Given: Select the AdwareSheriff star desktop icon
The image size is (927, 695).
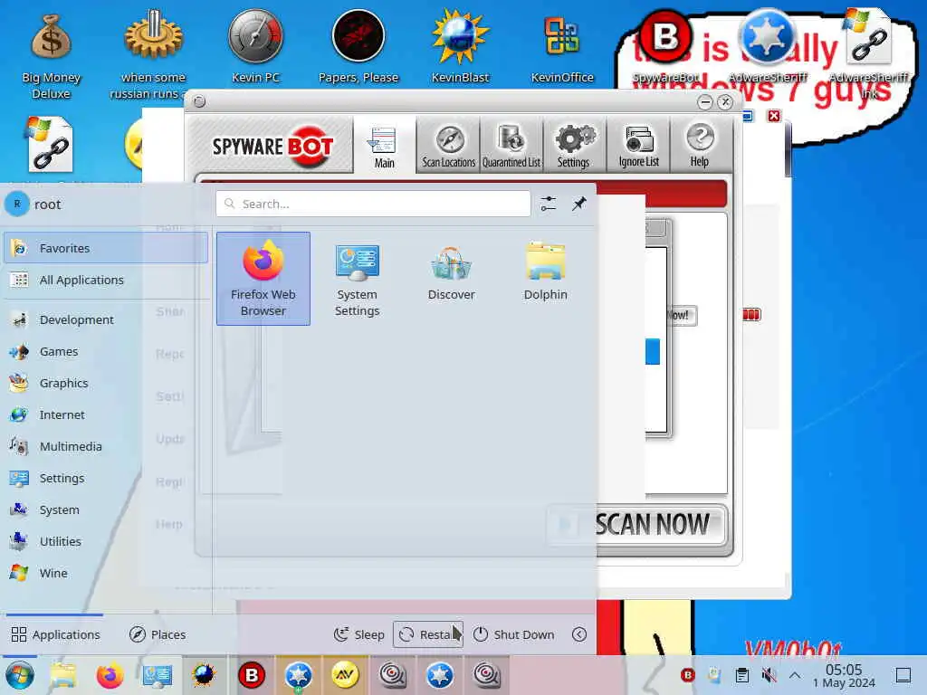Looking at the screenshot, I should (x=768, y=47).
